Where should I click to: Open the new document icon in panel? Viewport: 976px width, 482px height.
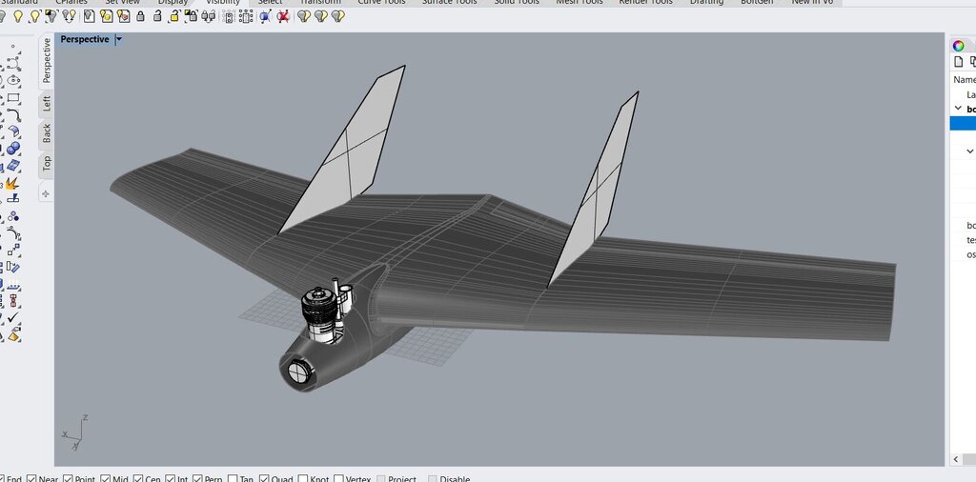pos(959,62)
